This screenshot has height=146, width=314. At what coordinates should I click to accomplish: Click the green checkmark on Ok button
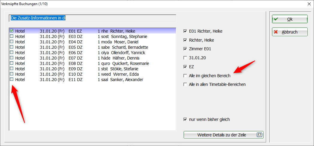tap(276, 19)
